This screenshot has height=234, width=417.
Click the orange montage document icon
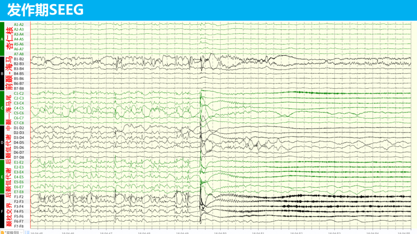[2, 232]
